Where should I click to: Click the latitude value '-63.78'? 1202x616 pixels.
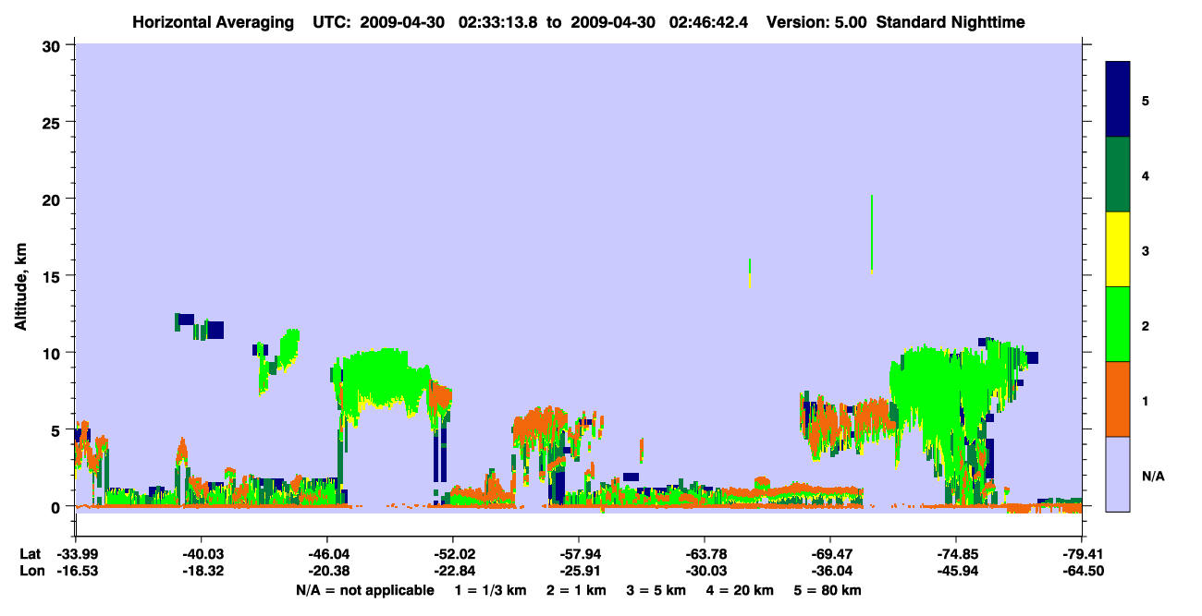pos(705,554)
